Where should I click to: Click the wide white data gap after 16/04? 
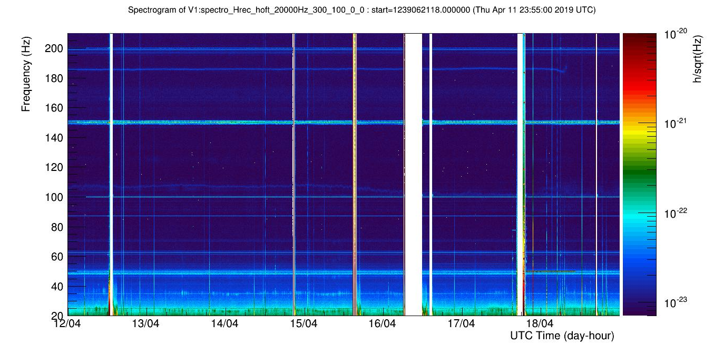pyautogui.click(x=413, y=174)
